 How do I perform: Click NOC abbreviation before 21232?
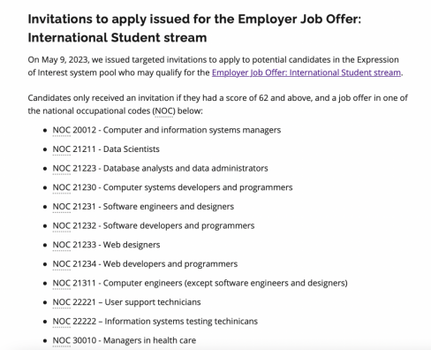tap(62, 225)
